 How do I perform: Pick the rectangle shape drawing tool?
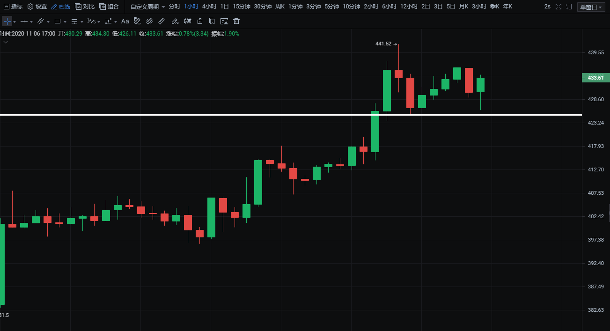click(58, 22)
